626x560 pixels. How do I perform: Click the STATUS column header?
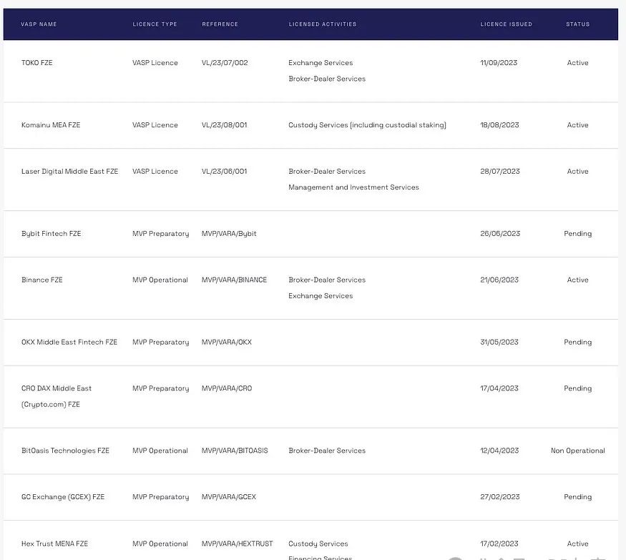(x=577, y=24)
